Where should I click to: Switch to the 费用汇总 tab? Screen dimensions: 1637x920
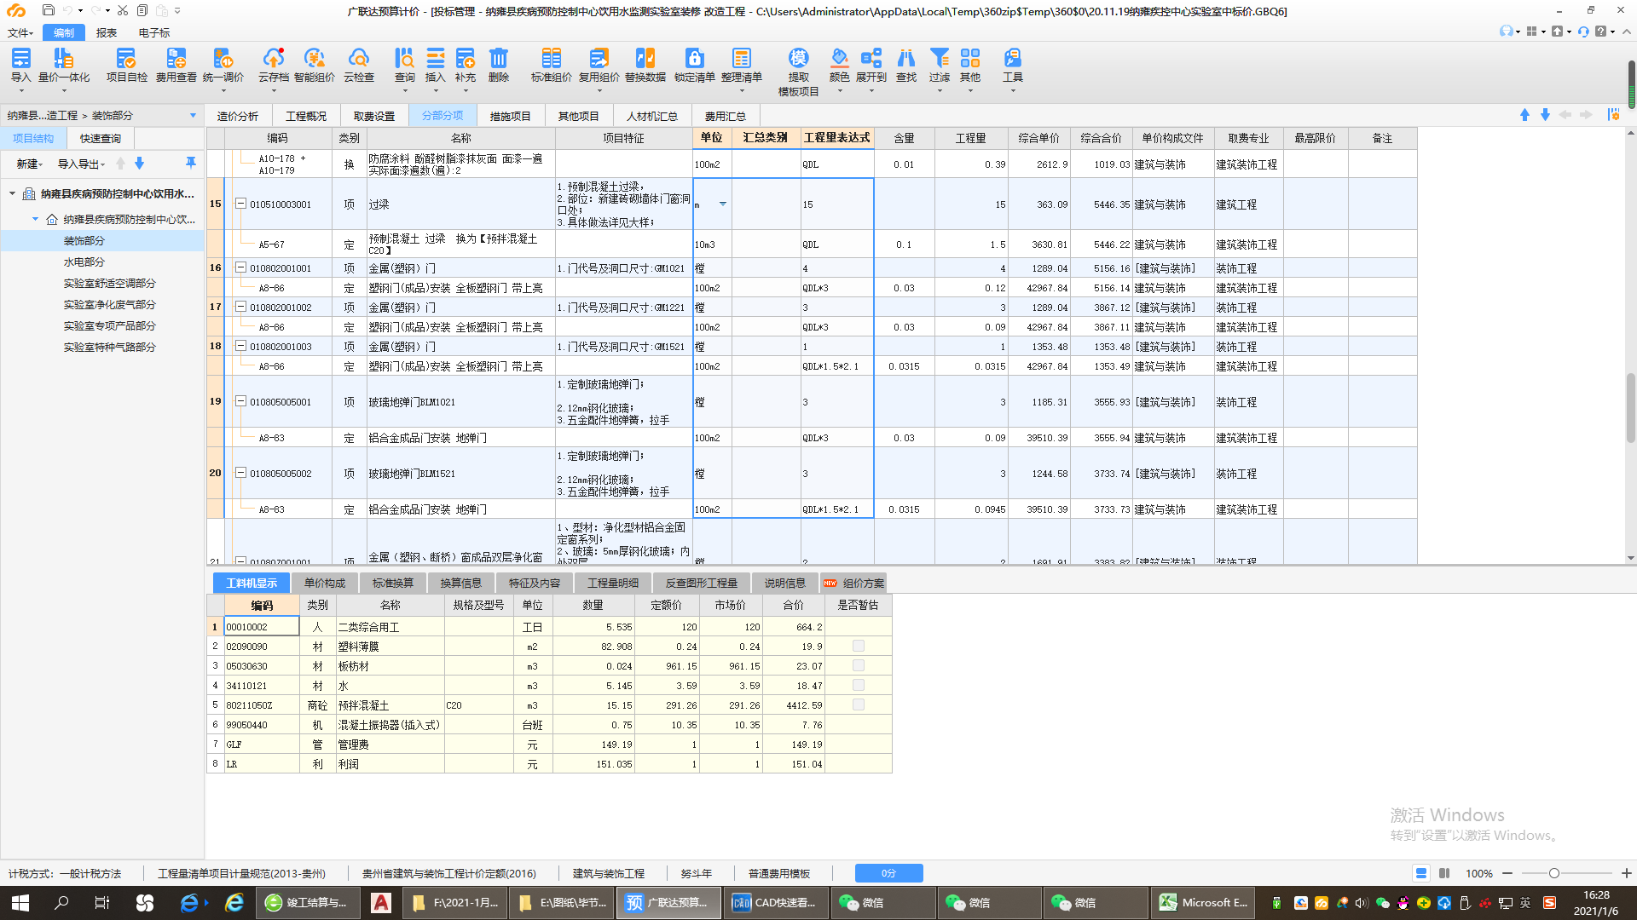point(725,116)
